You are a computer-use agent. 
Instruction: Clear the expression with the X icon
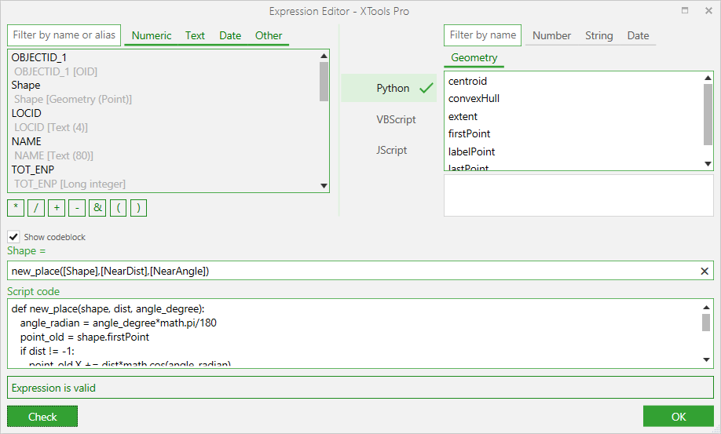(x=705, y=271)
